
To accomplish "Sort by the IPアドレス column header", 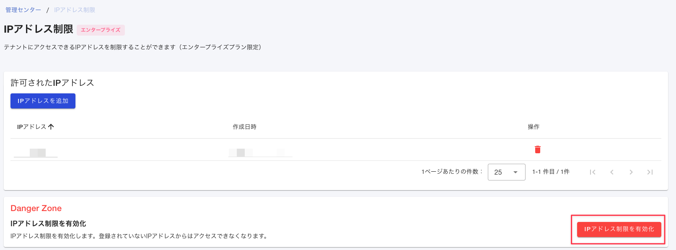I will [31, 127].
